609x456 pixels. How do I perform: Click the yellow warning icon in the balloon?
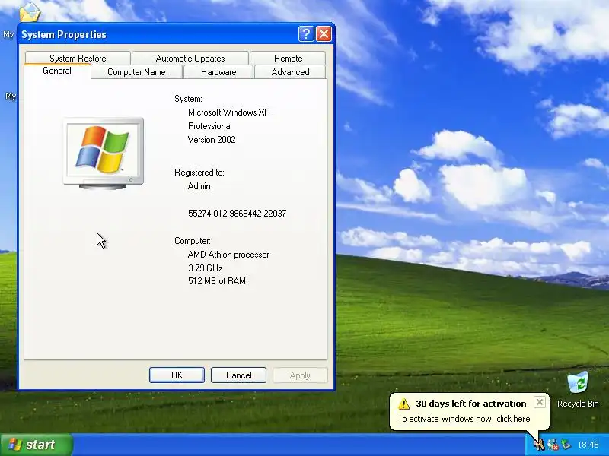pos(404,404)
